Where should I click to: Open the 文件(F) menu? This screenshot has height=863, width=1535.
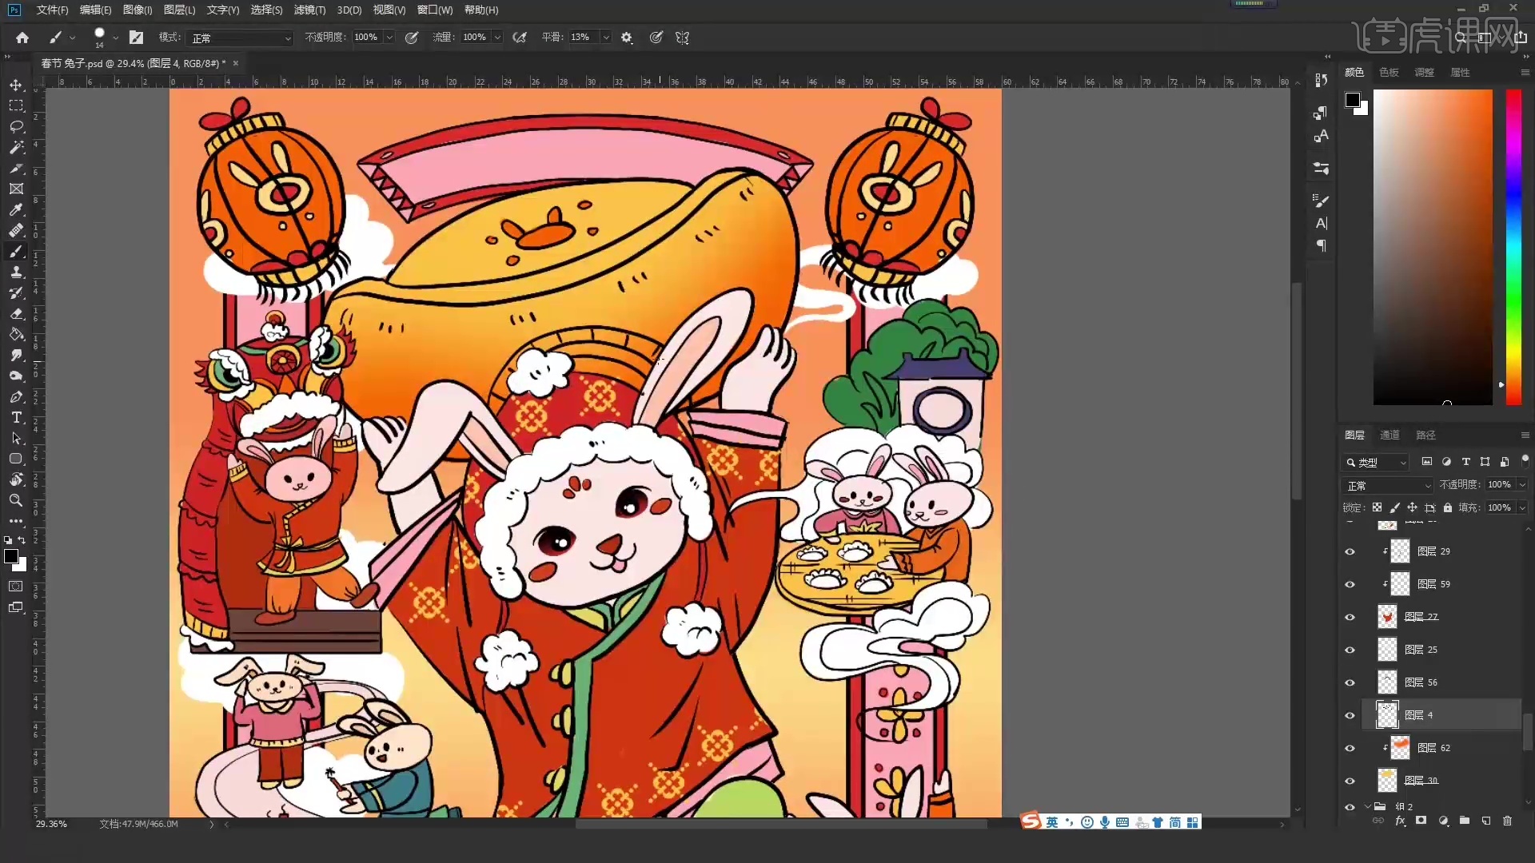coord(52,10)
